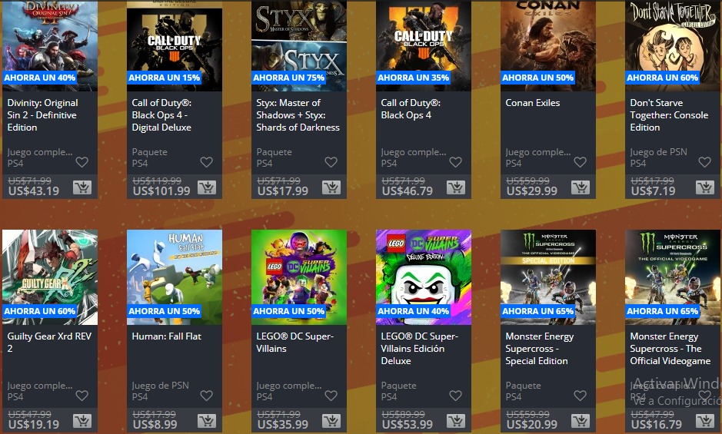Open Guilty Gear Xrd REV 2 cover art
This screenshot has width=722, height=434.
click(50, 277)
